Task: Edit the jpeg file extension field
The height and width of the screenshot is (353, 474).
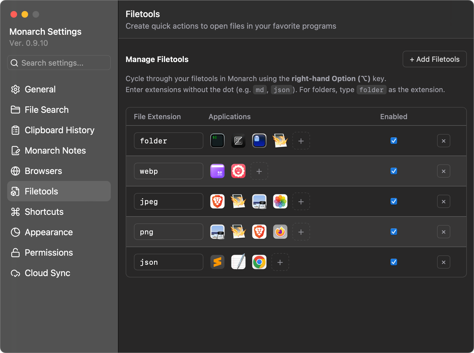Action: pos(168,202)
